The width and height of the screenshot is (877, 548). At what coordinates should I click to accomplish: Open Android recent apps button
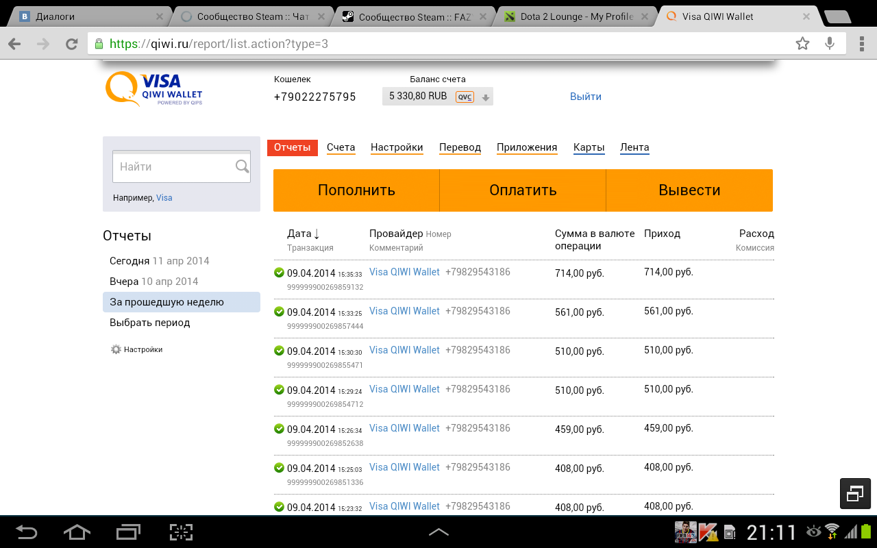[128, 532]
